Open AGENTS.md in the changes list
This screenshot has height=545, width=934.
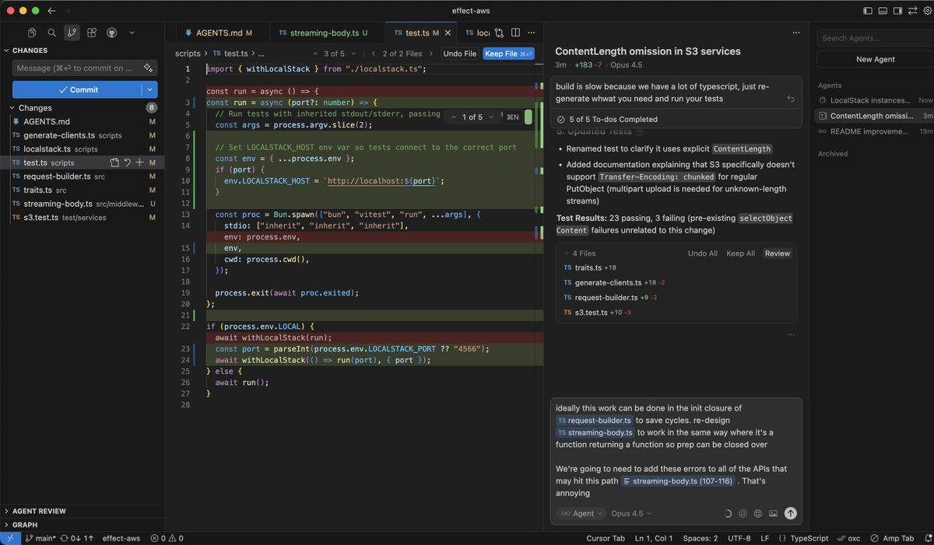click(47, 122)
